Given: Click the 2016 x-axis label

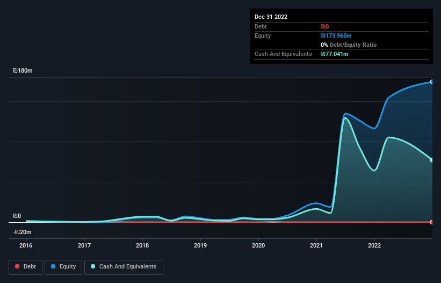Looking at the screenshot, I should (26, 245).
